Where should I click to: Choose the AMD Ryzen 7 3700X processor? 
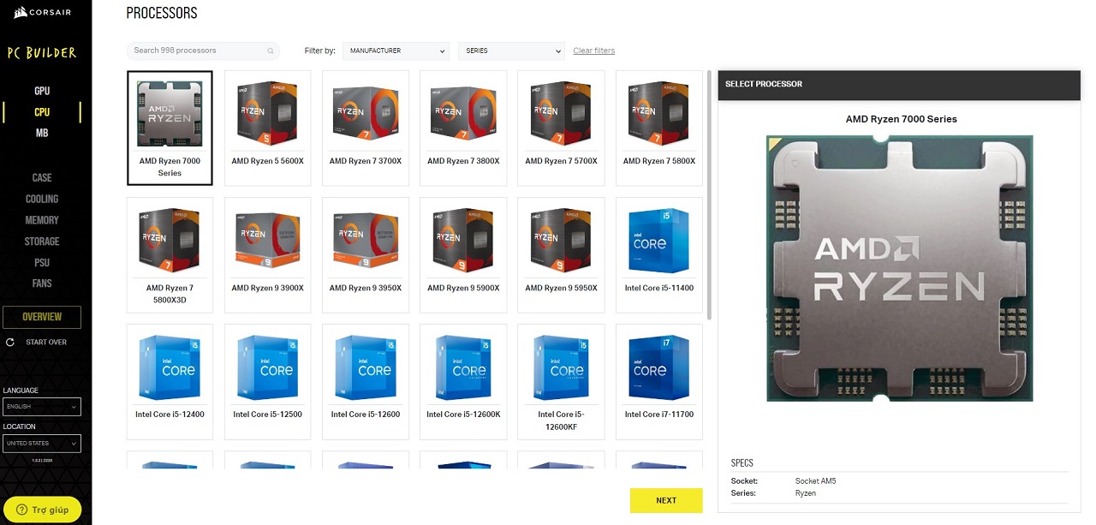365,128
